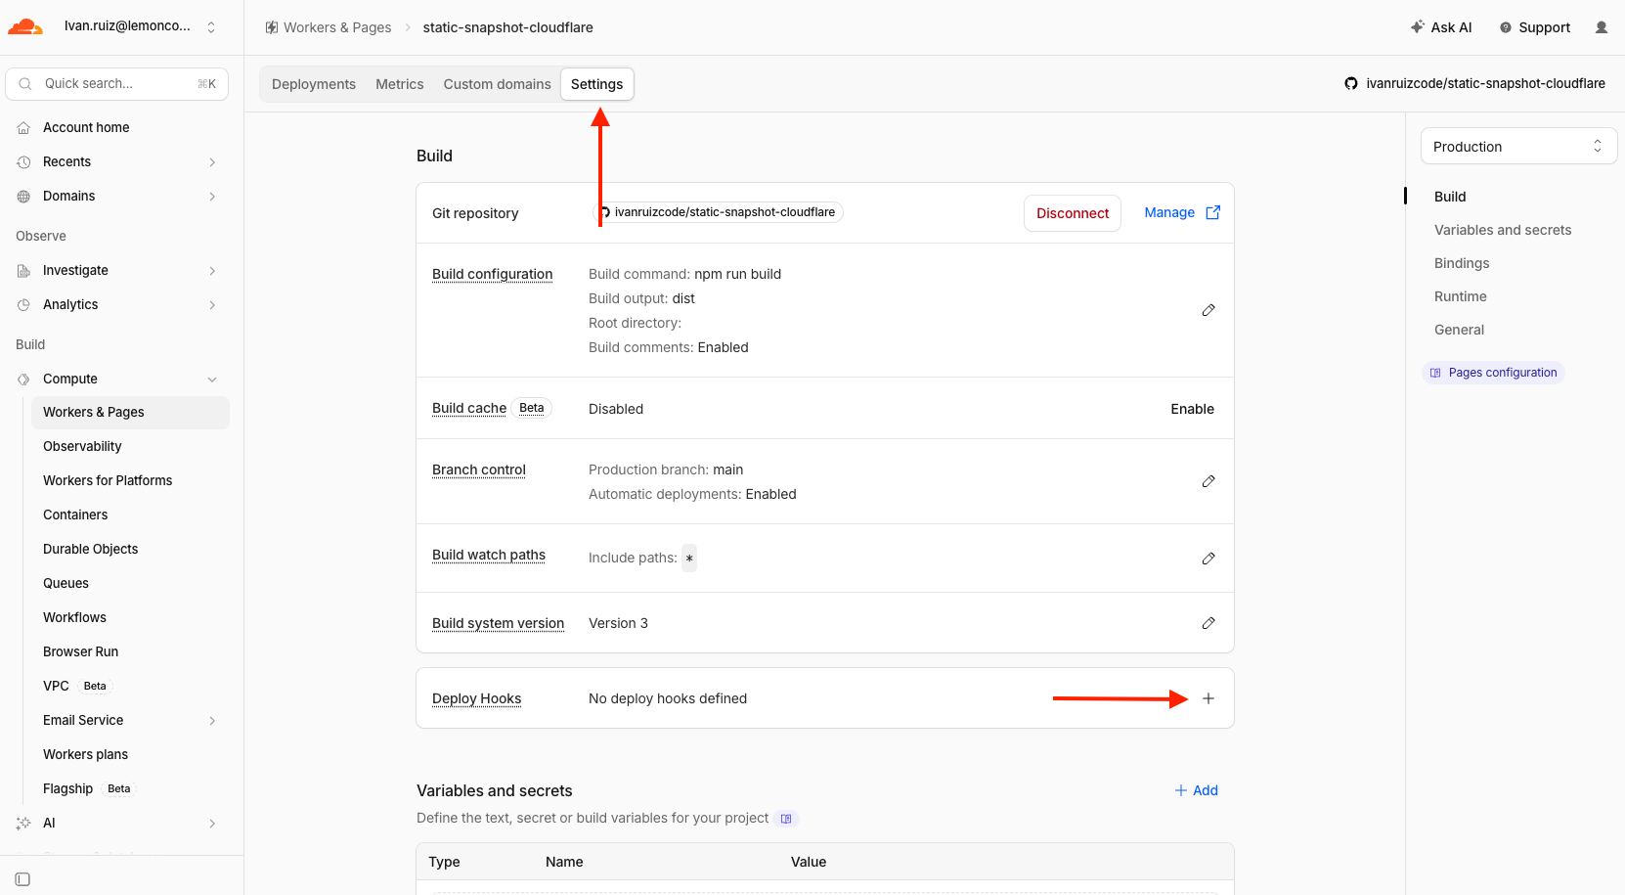Open the Deploy Hooks help label

coord(476,698)
